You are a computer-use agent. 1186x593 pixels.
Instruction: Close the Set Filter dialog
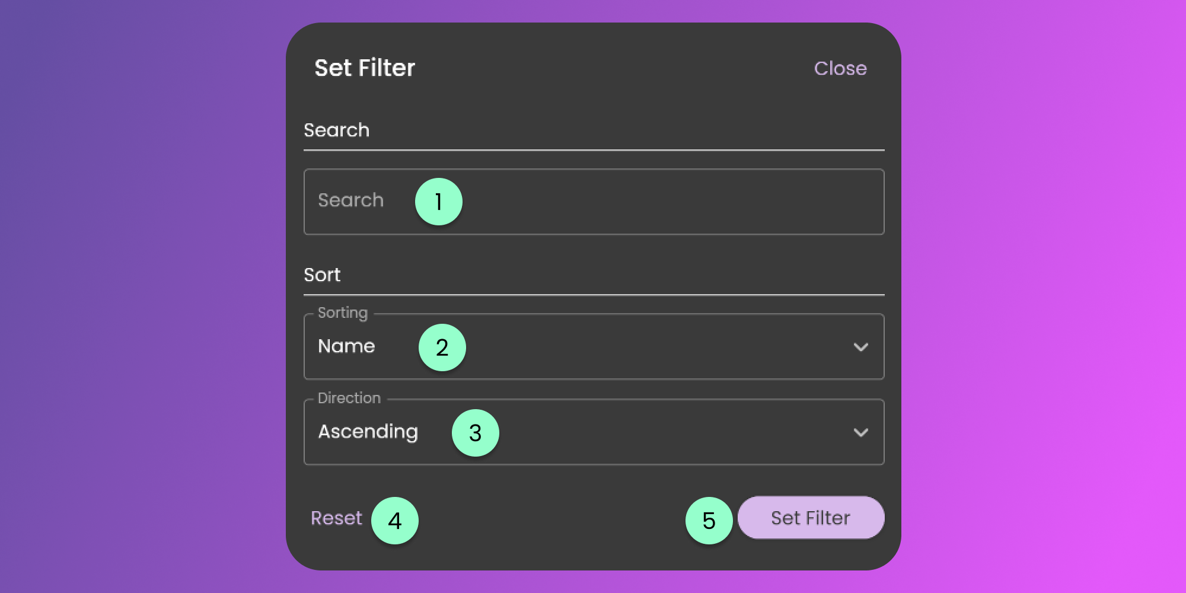(x=840, y=69)
